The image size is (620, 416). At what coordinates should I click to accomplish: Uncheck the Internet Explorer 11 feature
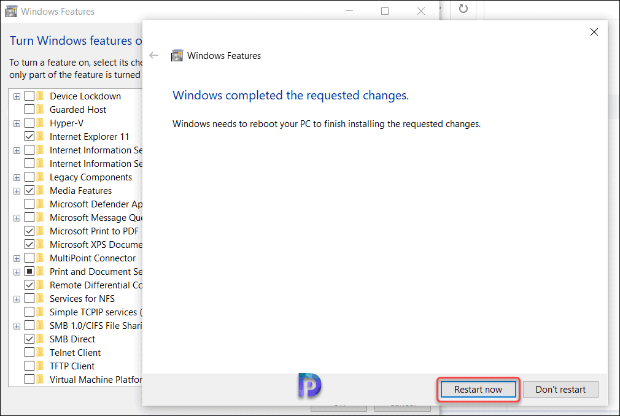[x=29, y=136]
